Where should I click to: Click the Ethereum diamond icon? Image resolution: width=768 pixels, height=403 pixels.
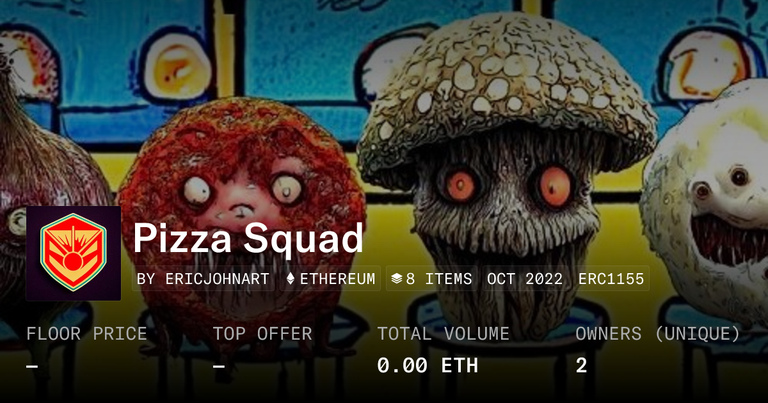[291, 279]
